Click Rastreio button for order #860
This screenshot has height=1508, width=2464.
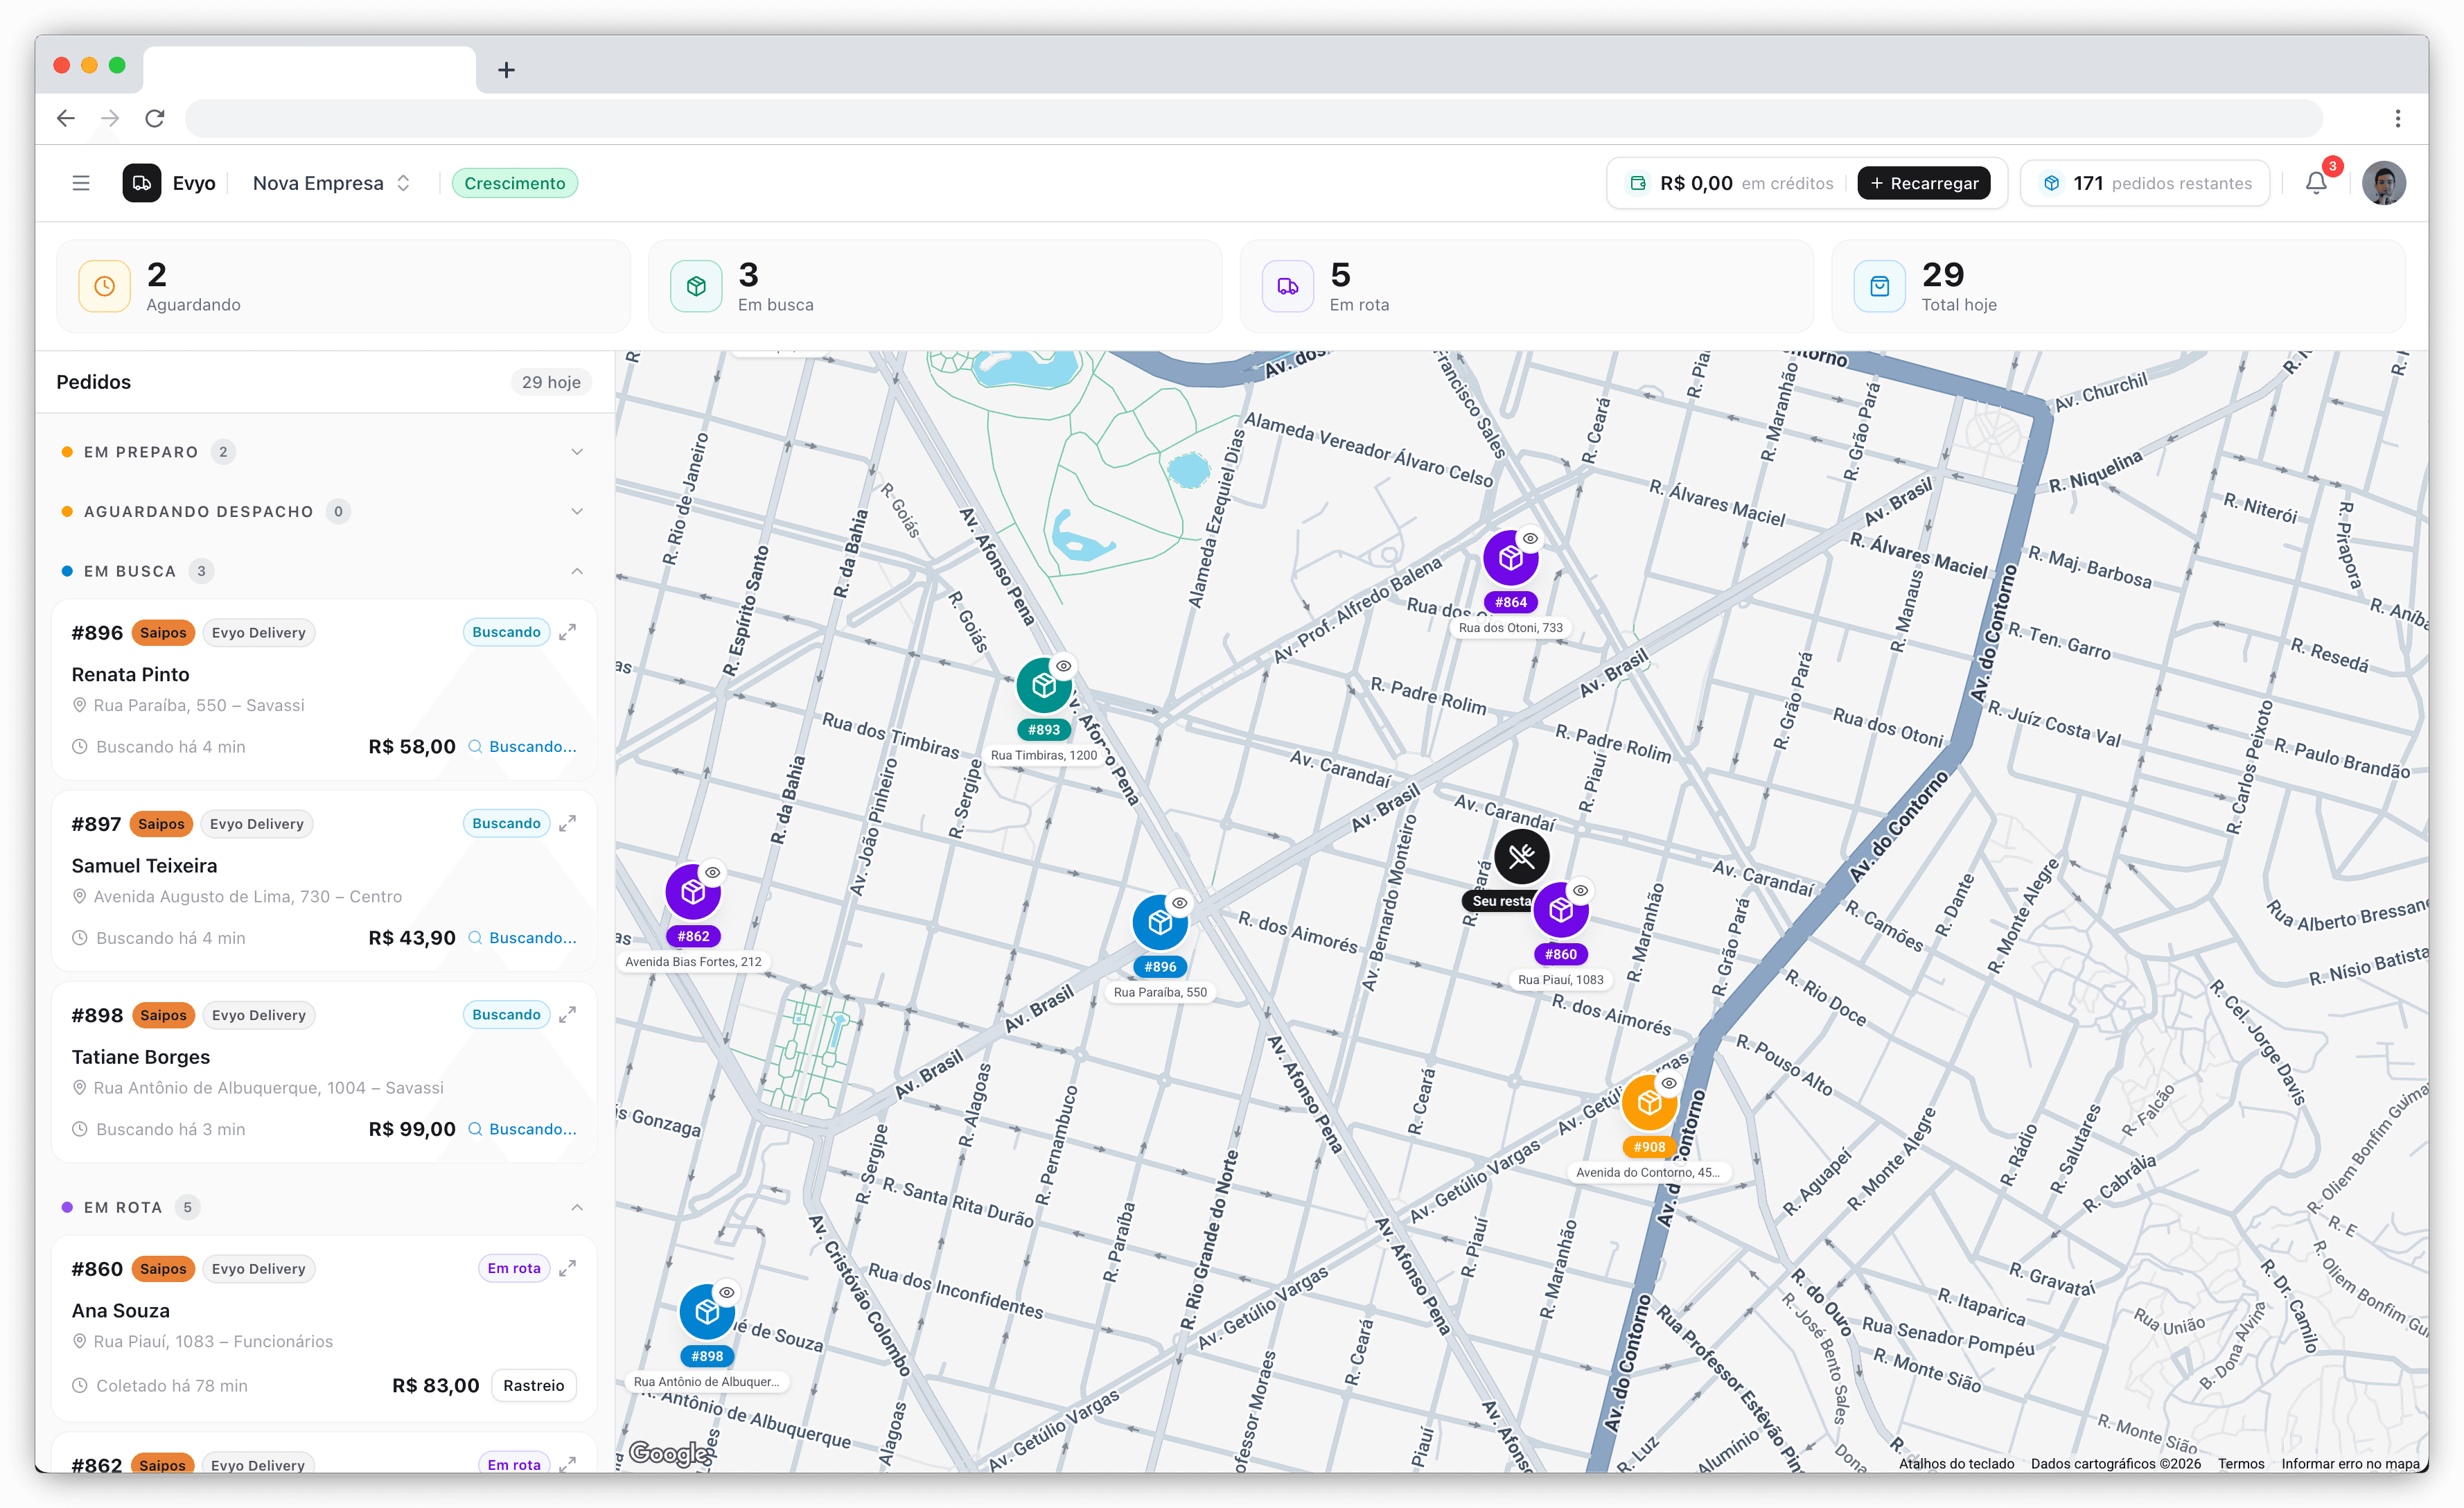533,1385
